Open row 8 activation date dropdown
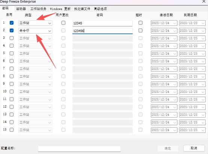 coord(164,77)
